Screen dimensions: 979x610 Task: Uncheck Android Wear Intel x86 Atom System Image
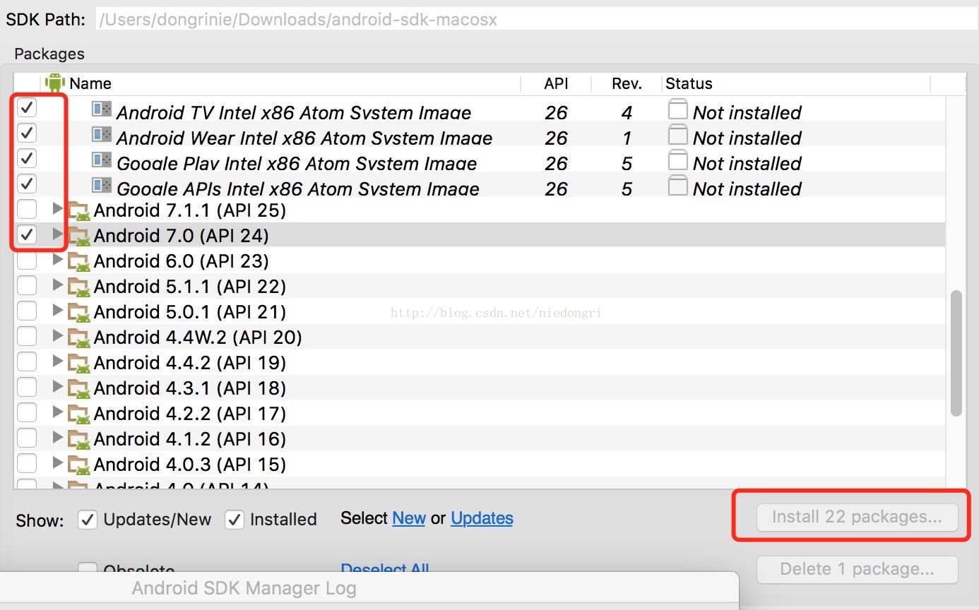tap(27, 132)
